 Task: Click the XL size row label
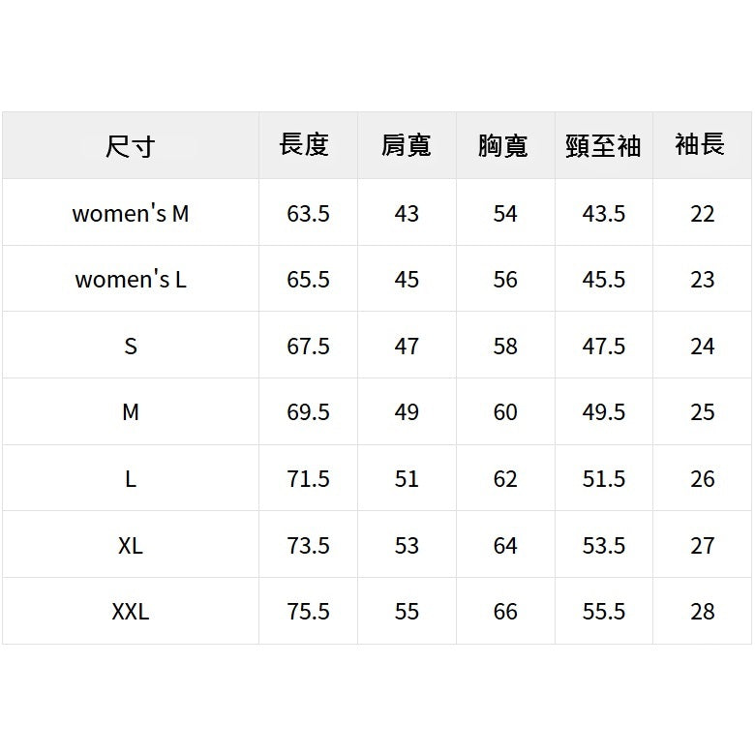[131, 545]
